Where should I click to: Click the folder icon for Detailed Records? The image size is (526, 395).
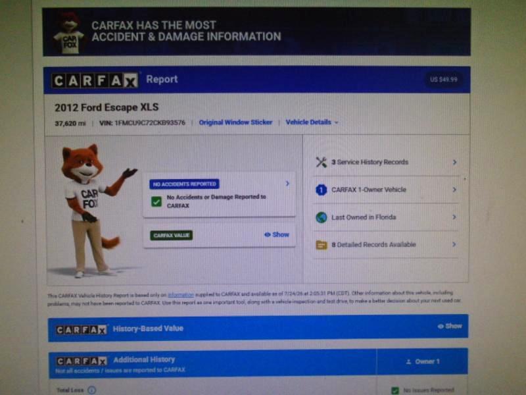[x=321, y=245]
